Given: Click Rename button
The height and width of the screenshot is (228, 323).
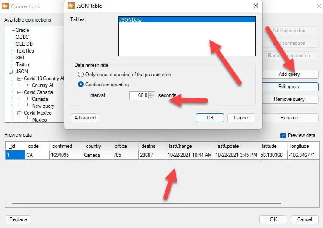Looking at the screenshot, I should [290, 118].
